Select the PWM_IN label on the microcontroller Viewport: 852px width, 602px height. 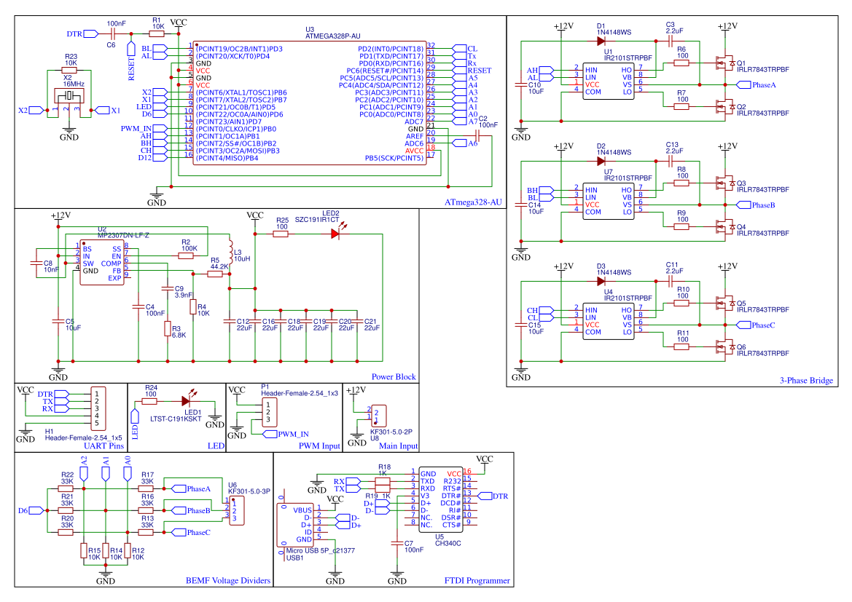tap(137, 129)
